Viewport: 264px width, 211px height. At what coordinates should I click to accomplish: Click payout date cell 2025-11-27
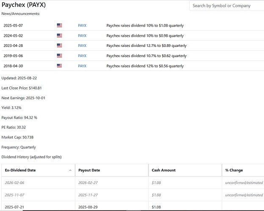pos(88,195)
